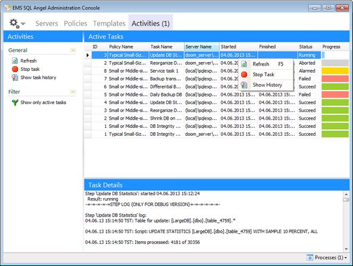353x266 pixels.
Task: Click Show only active tasks link
Action: click(43, 102)
